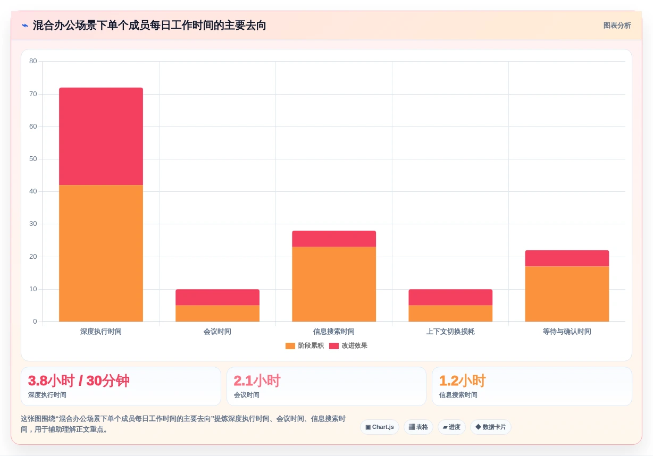Screen dimensions: 653x456
Task: Click the blue lightning icon beside the title
Action: tap(24, 26)
